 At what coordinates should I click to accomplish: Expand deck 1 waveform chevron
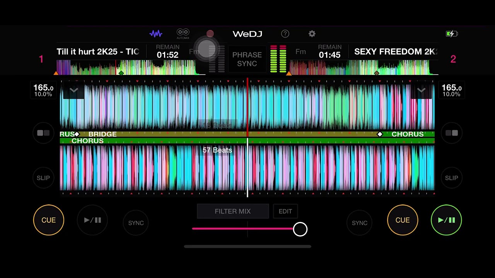(74, 90)
